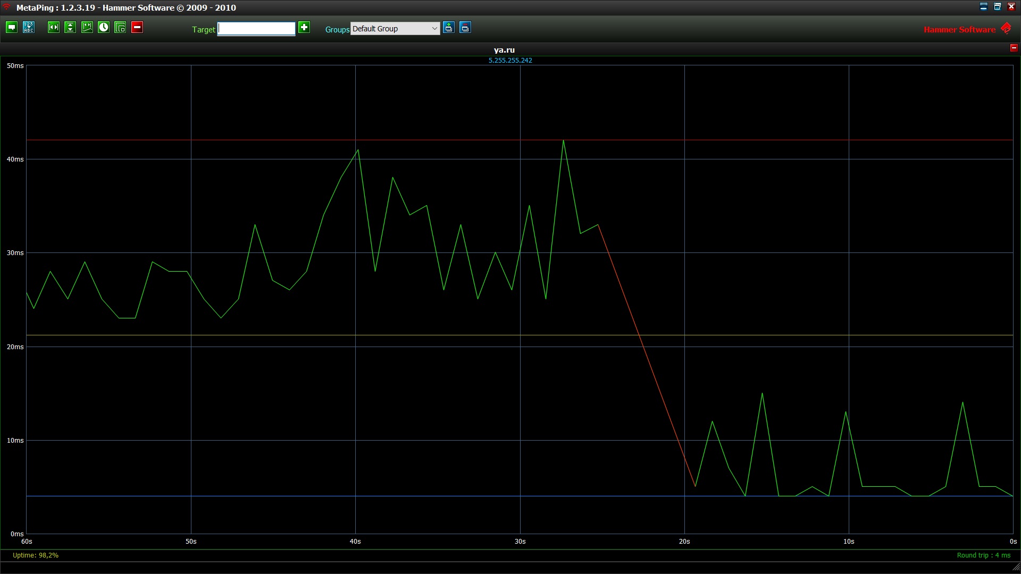Click the green plus button beside Target
Viewport: 1021px width, 574px height.
[x=304, y=28]
